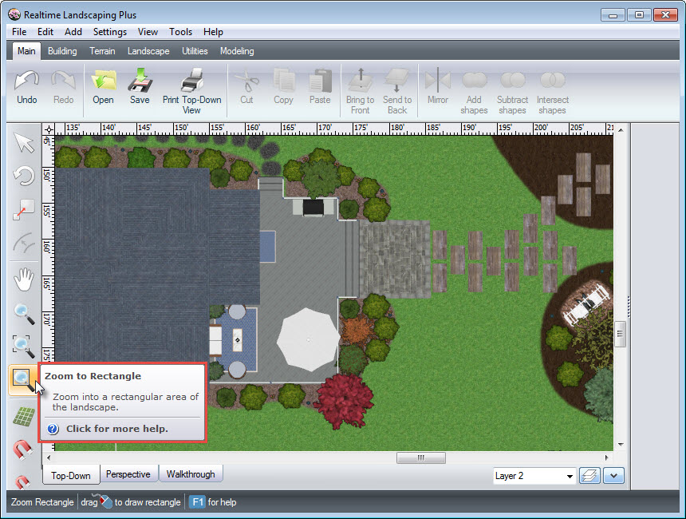
Task: Click the Paste clipboard icon
Action: (x=320, y=80)
